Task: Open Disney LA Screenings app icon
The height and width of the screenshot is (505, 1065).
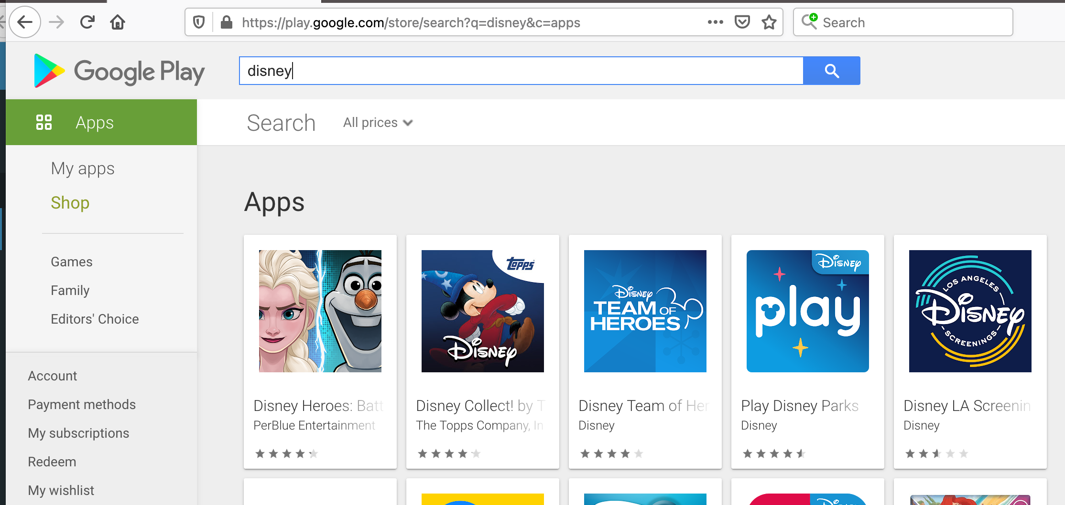Action: coord(970,311)
